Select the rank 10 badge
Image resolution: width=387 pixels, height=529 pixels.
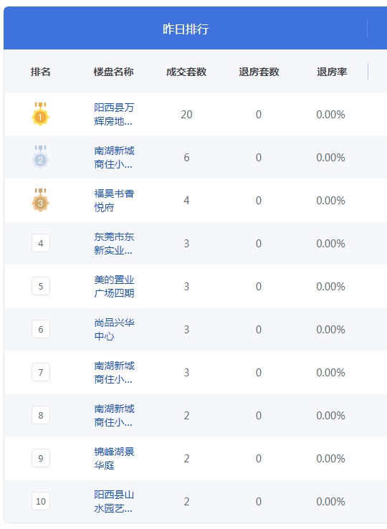click(41, 501)
